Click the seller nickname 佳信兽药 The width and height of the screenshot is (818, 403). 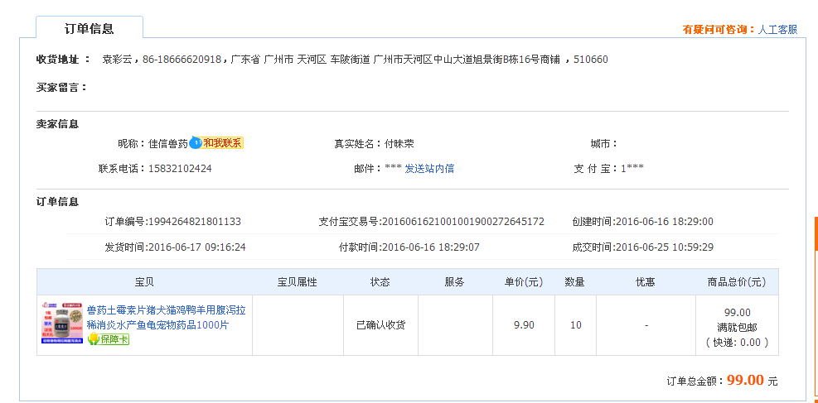pyautogui.click(x=168, y=143)
